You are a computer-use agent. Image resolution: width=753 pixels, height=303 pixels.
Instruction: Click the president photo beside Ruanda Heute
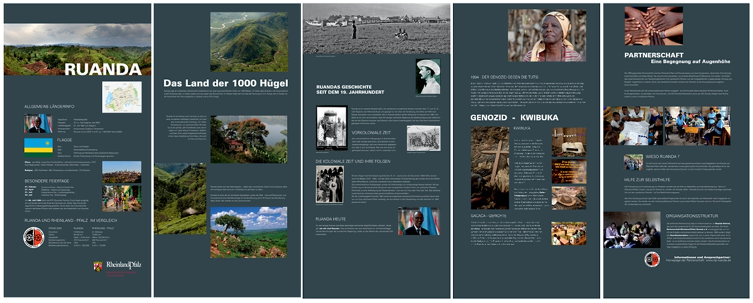419,221
